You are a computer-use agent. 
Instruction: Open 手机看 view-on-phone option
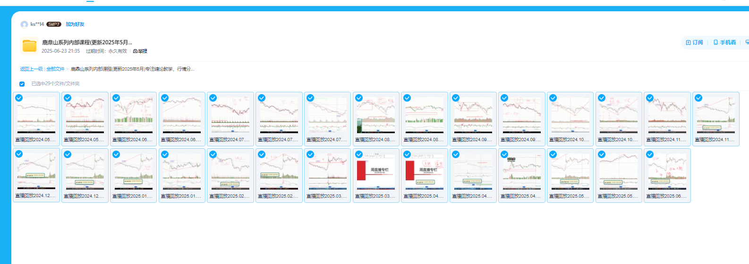(x=724, y=42)
